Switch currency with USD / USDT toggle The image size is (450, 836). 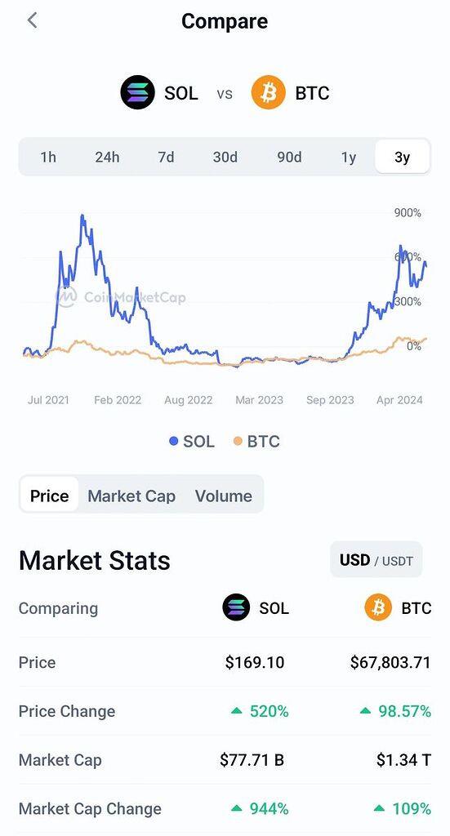376,560
